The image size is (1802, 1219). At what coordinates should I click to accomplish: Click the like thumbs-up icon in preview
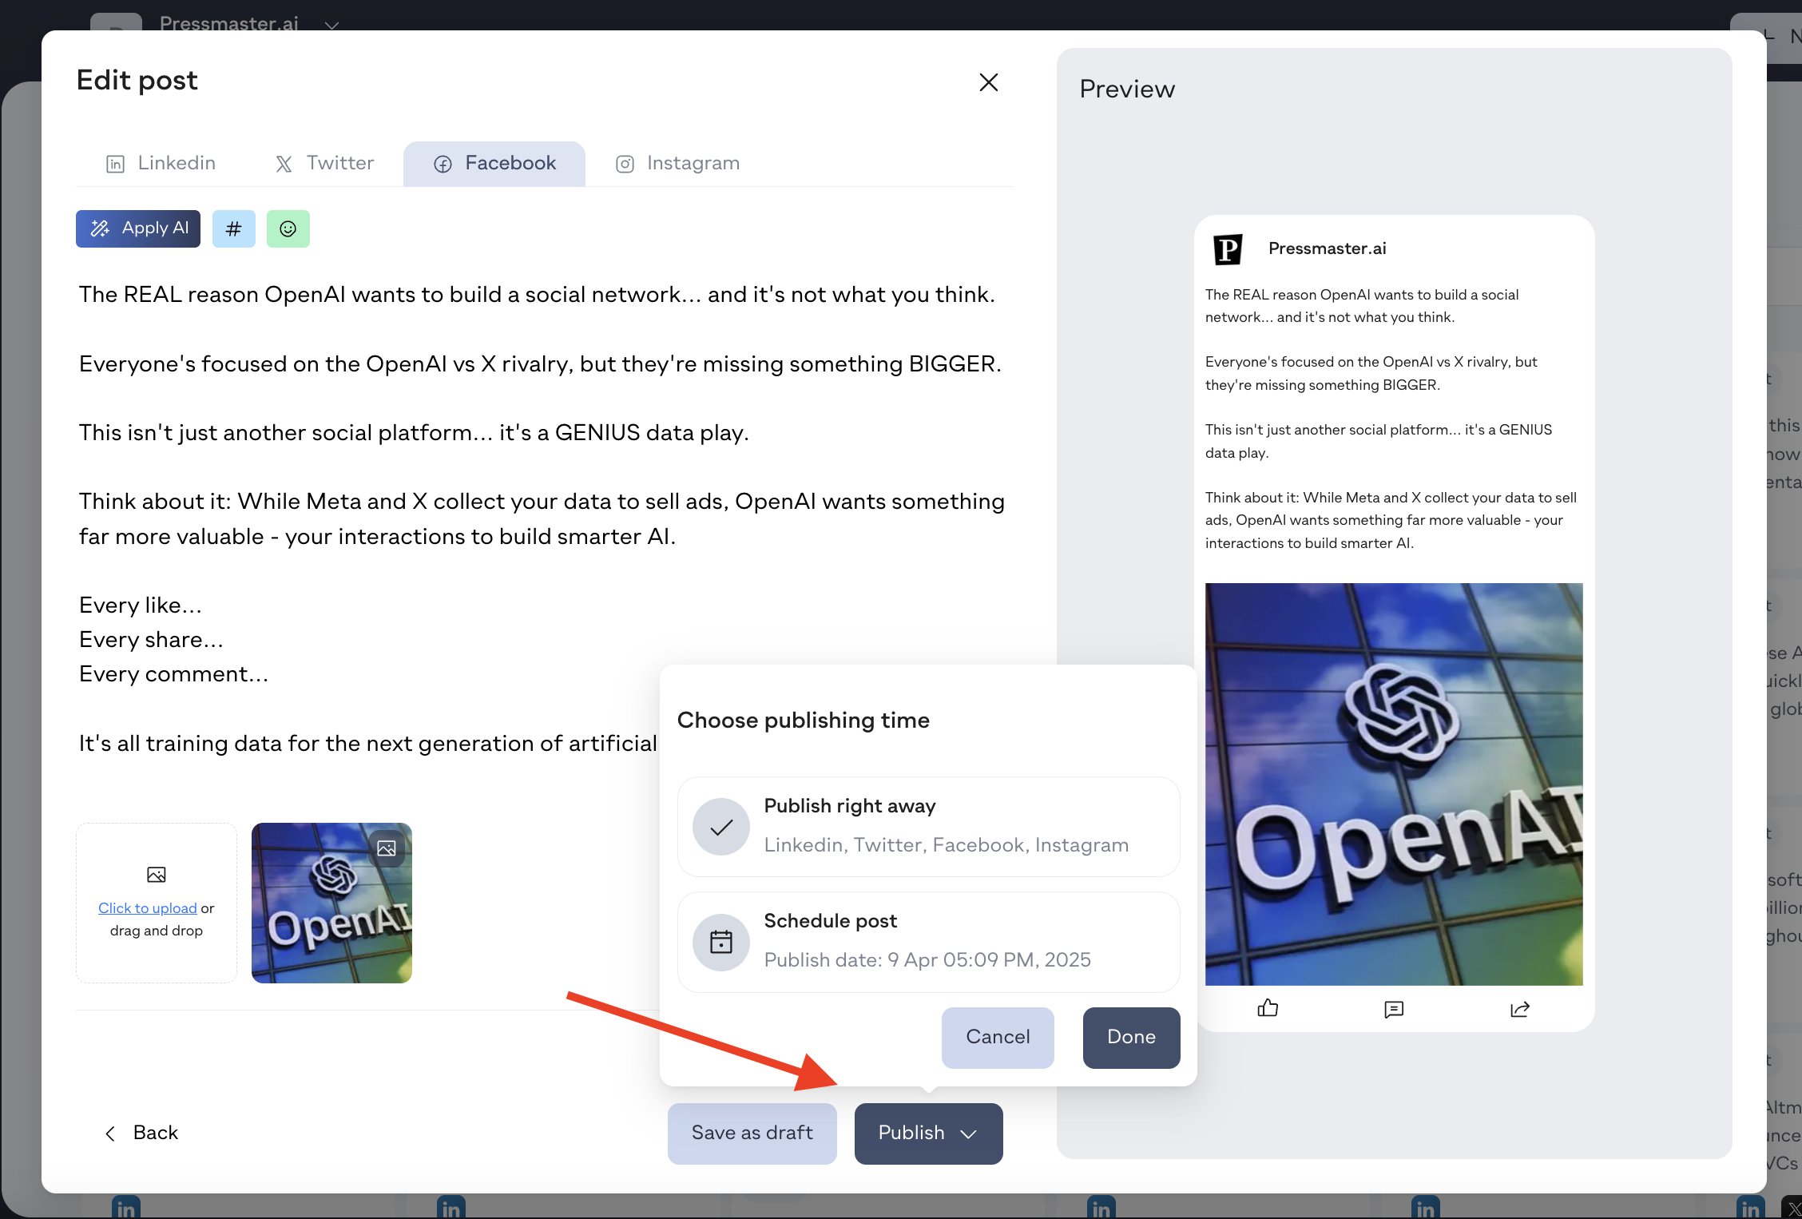click(1268, 1009)
